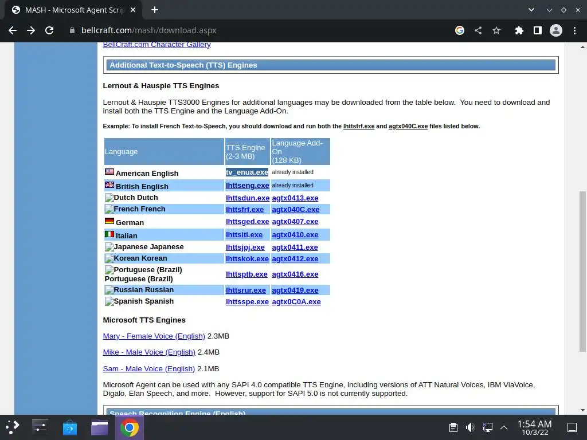This screenshot has width=587, height=440.
Task: Open the Google icon in address bar
Action: (x=459, y=30)
